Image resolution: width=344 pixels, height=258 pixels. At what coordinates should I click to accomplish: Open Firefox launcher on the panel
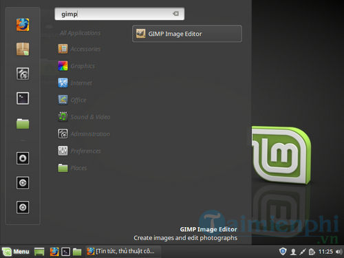pyautogui.click(x=54, y=252)
